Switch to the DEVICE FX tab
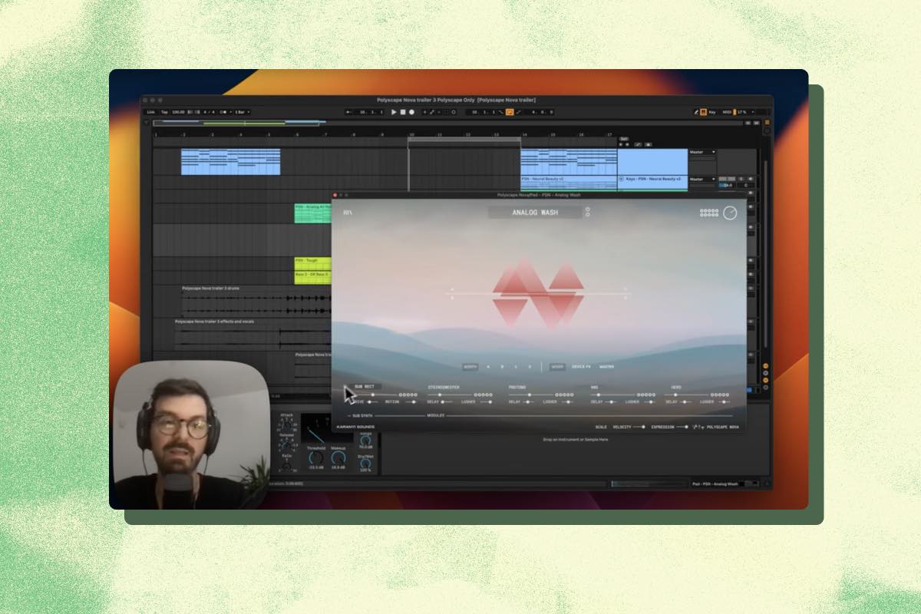 click(x=581, y=367)
